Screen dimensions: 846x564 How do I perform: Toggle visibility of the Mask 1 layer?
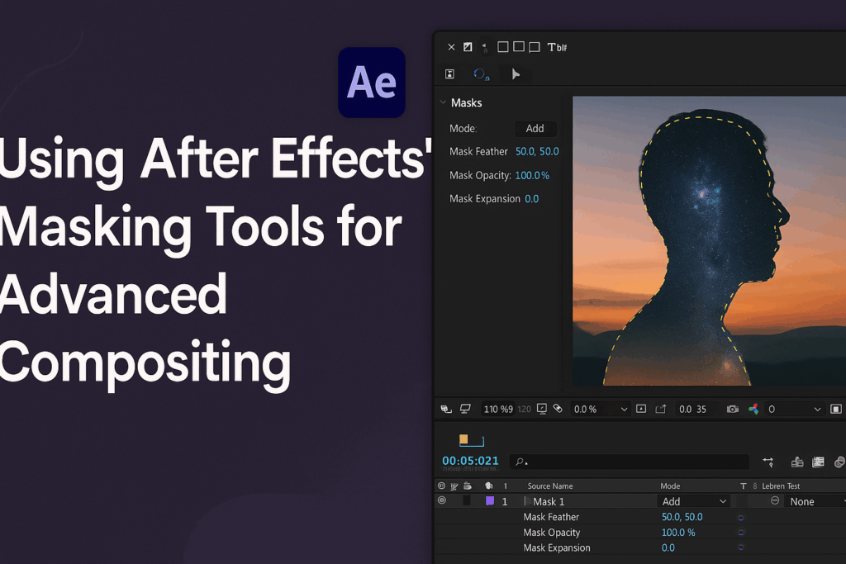pos(441,501)
